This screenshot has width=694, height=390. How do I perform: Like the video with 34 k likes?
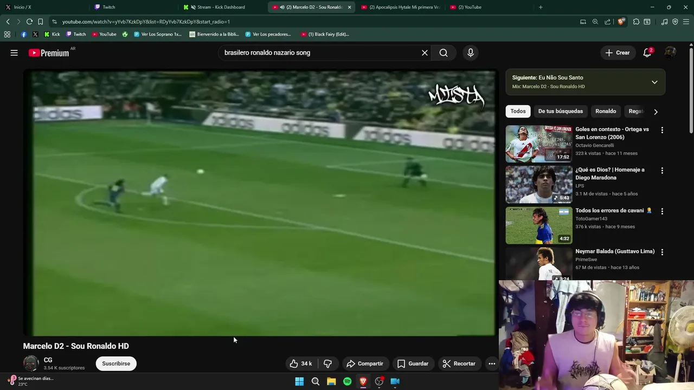tap(301, 363)
